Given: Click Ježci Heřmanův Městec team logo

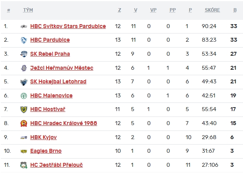Looking at the screenshot, I should click(x=23, y=68).
